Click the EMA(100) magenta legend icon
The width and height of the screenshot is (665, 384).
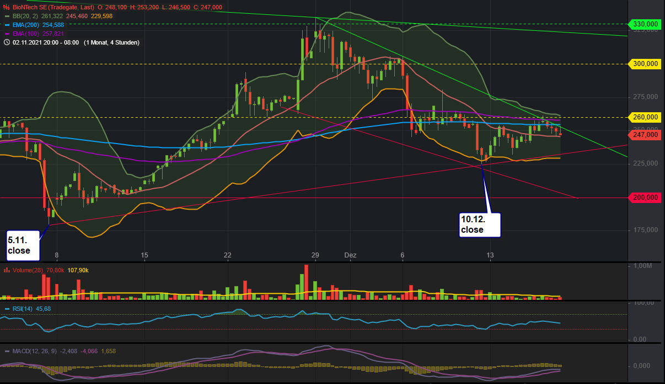coord(8,34)
